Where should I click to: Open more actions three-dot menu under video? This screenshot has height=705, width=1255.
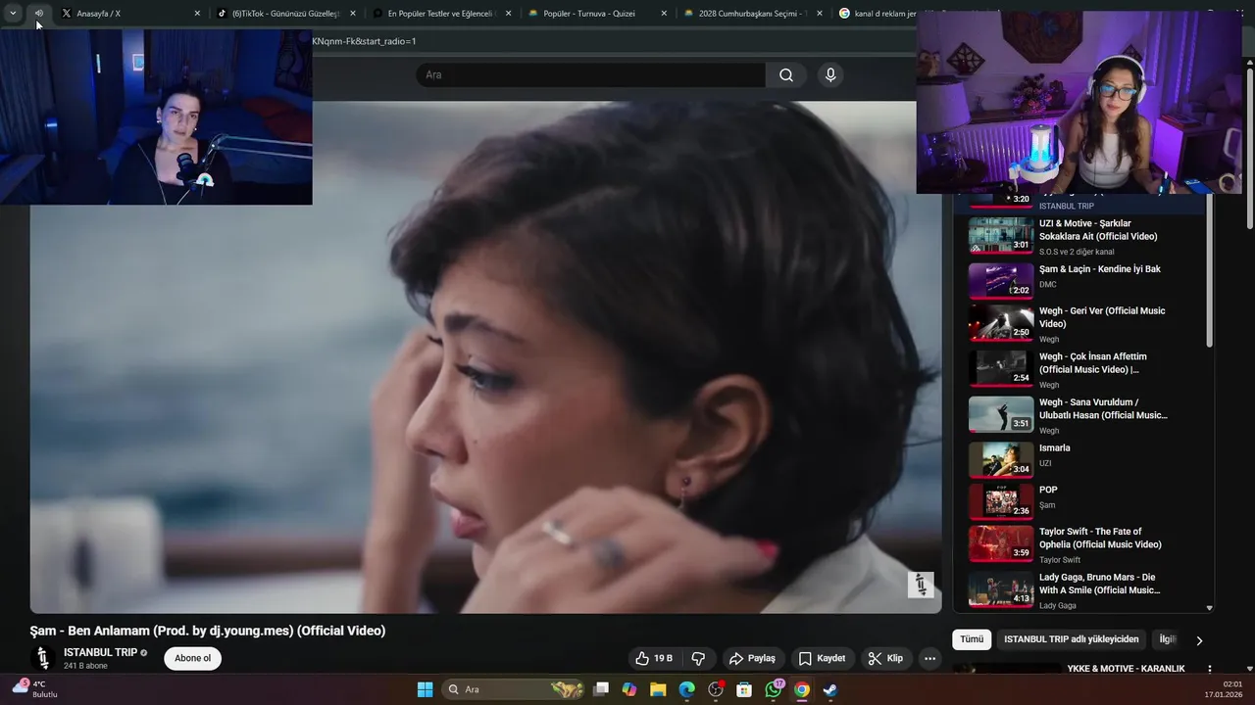929,658
